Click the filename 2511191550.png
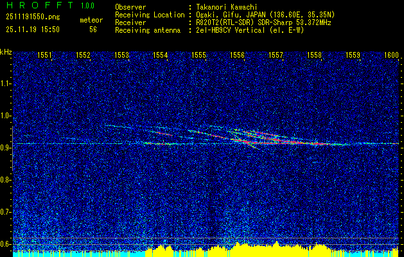 point(33,17)
